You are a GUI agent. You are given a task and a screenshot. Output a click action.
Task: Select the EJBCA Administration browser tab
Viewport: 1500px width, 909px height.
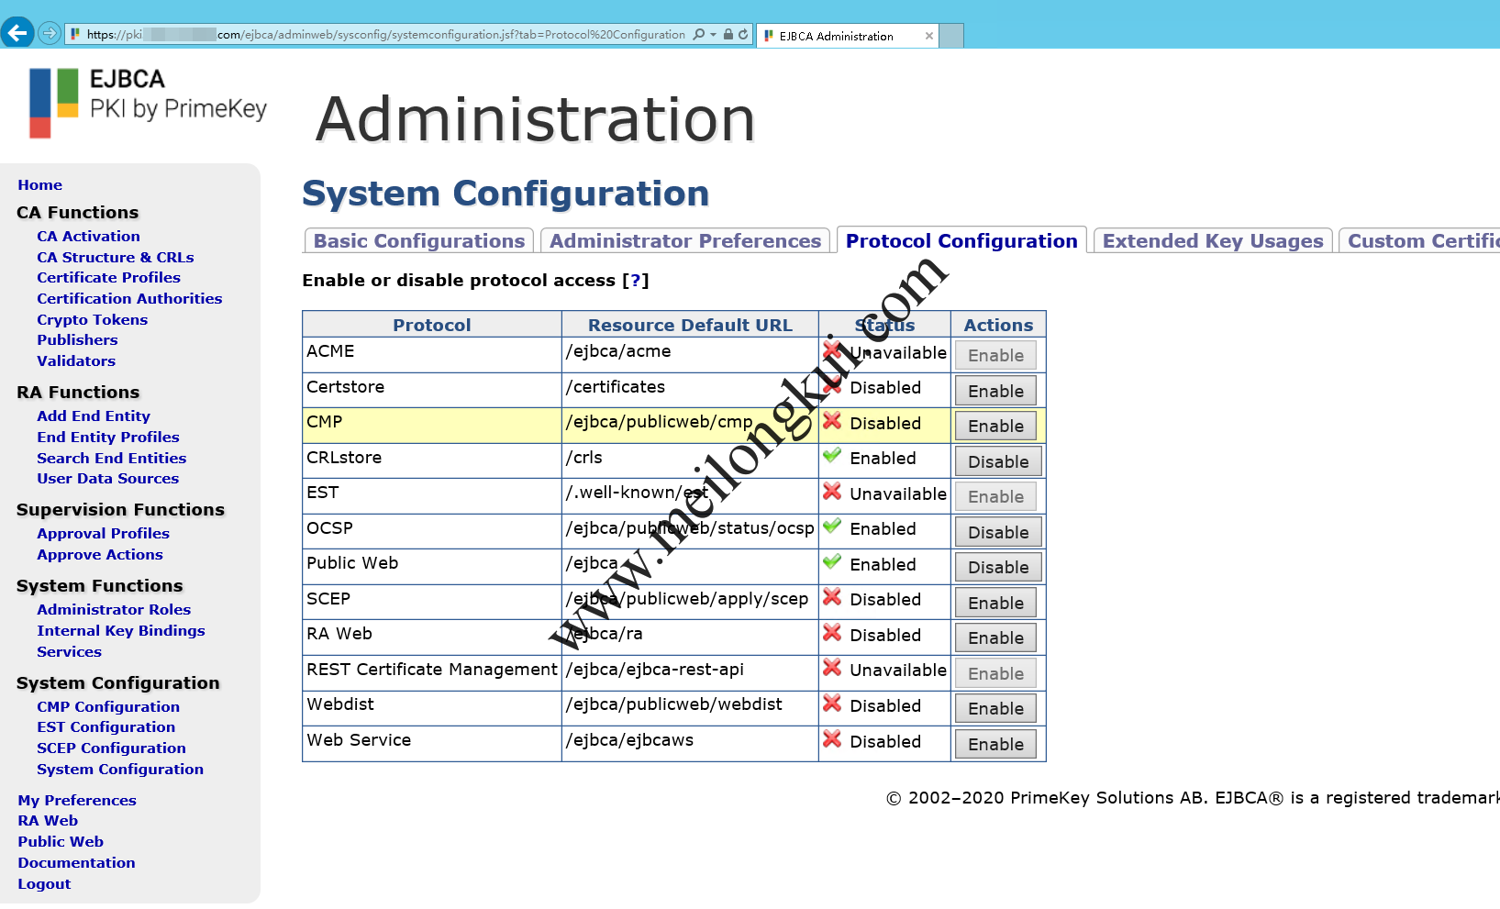coord(847,36)
